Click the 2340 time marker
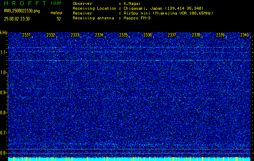 tap(245, 35)
